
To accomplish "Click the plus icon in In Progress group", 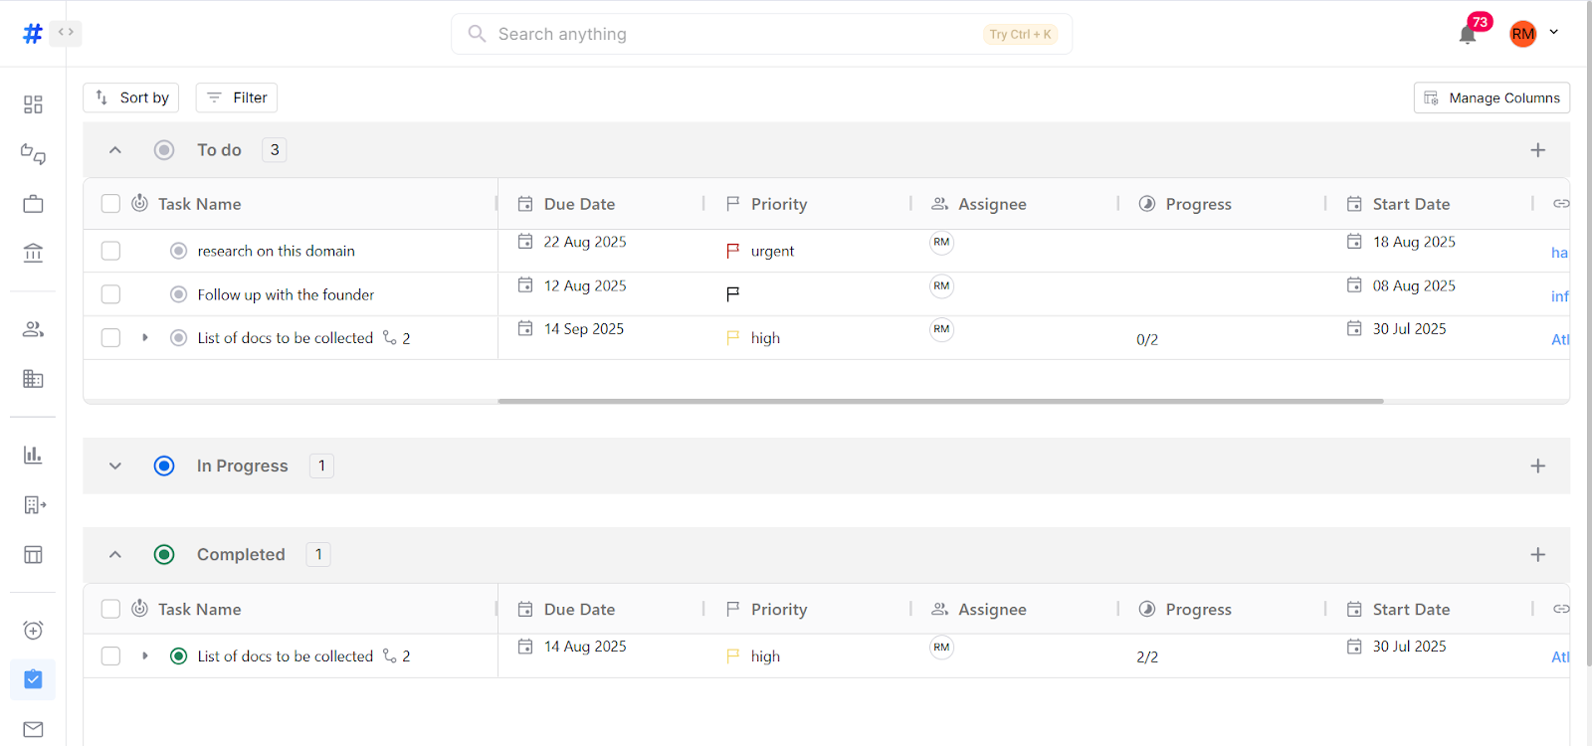I will tap(1537, 466).
